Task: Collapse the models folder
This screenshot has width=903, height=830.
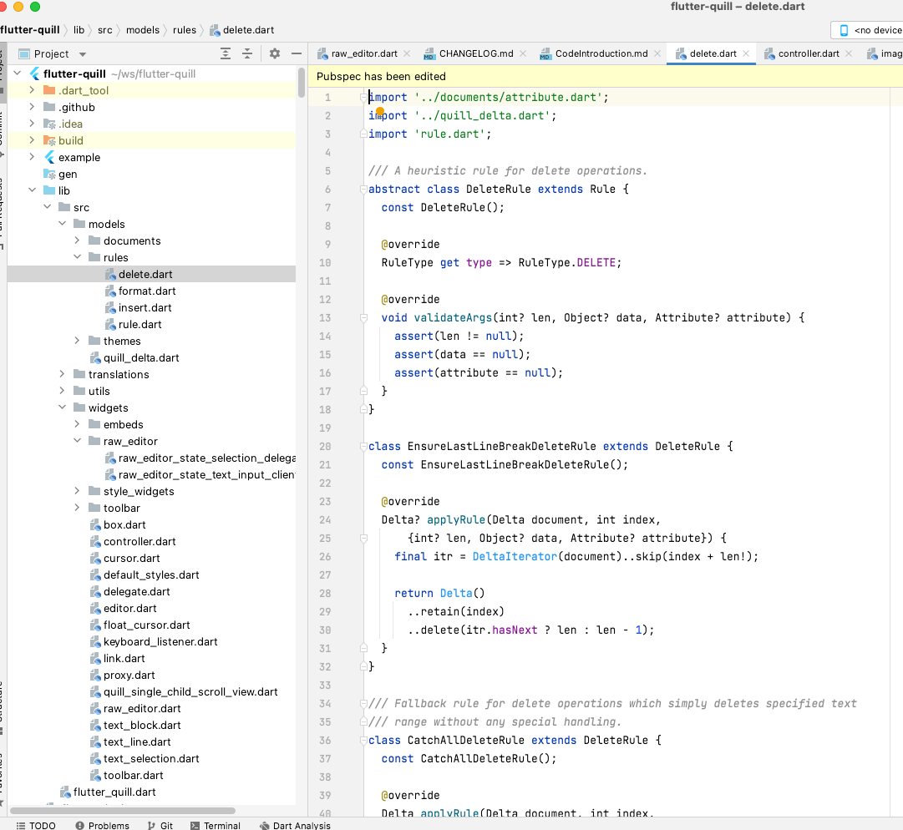Action: (62, 223)
